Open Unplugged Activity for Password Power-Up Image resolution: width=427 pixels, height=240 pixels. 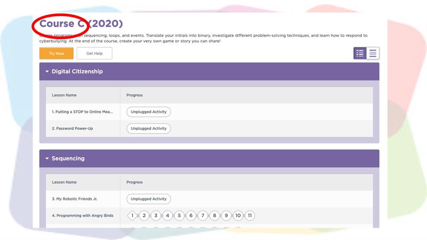(x=149, y=128)
